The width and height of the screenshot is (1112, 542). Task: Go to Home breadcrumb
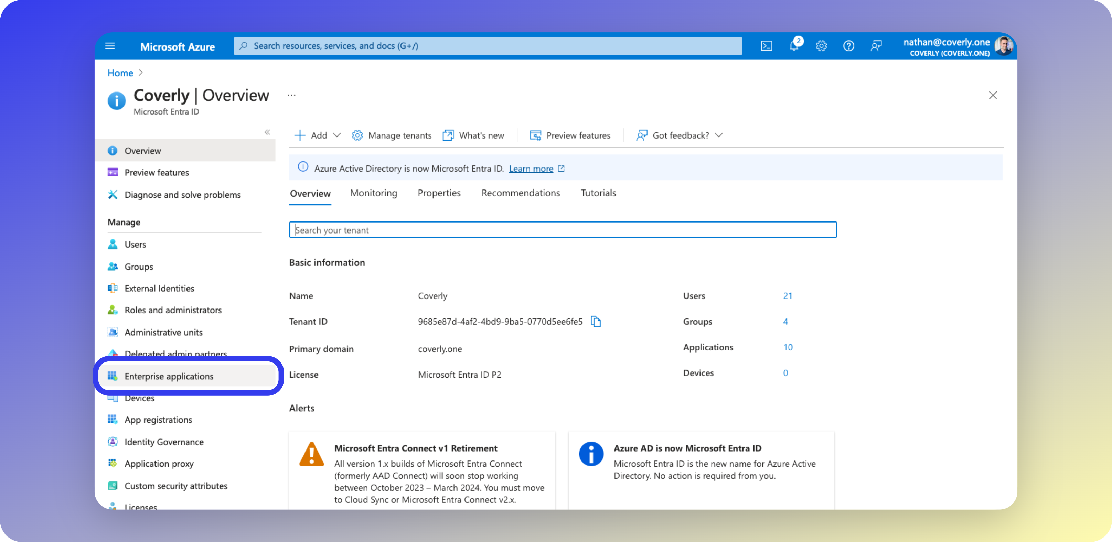tap(120, 73)
